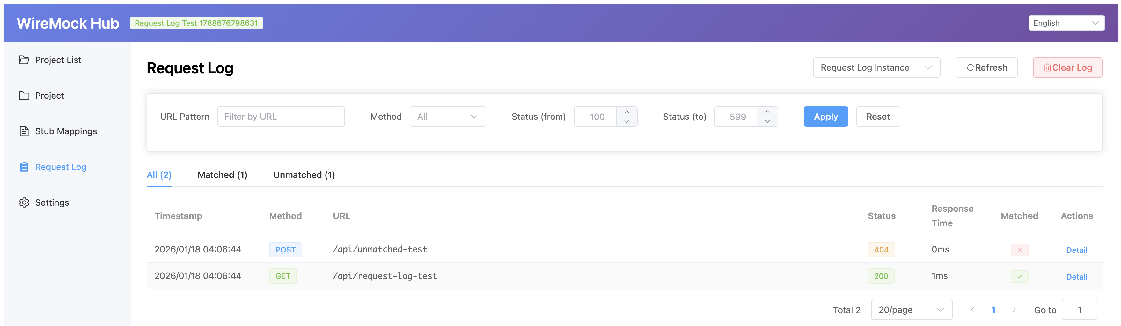Open the 20/page page-size dropdown
This screenshot has height=326, width=1121.
click(x=912, y=309)
